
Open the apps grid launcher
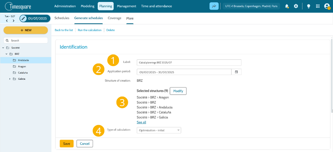click(x=318, y=6)
